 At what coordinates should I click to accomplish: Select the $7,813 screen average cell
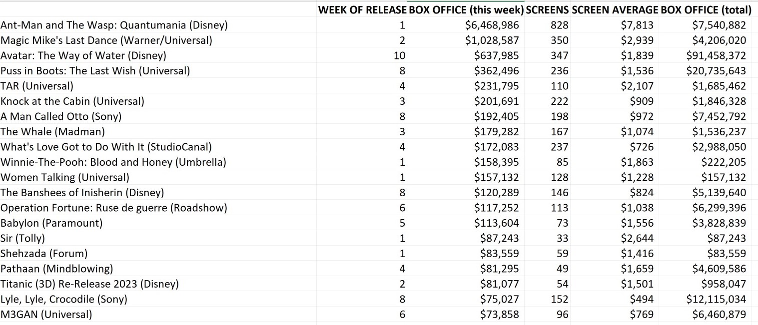637,25
